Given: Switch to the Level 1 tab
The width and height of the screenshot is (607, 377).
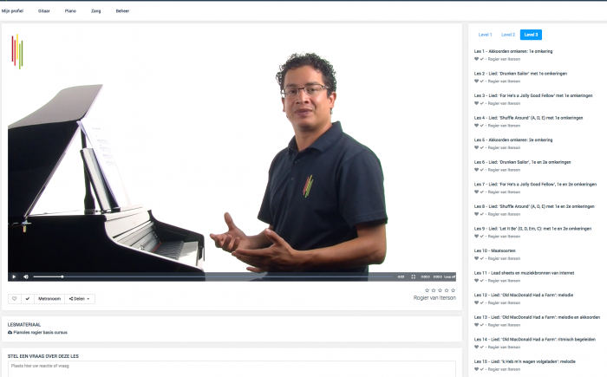Looking at the screenshot, I should 485,35.
